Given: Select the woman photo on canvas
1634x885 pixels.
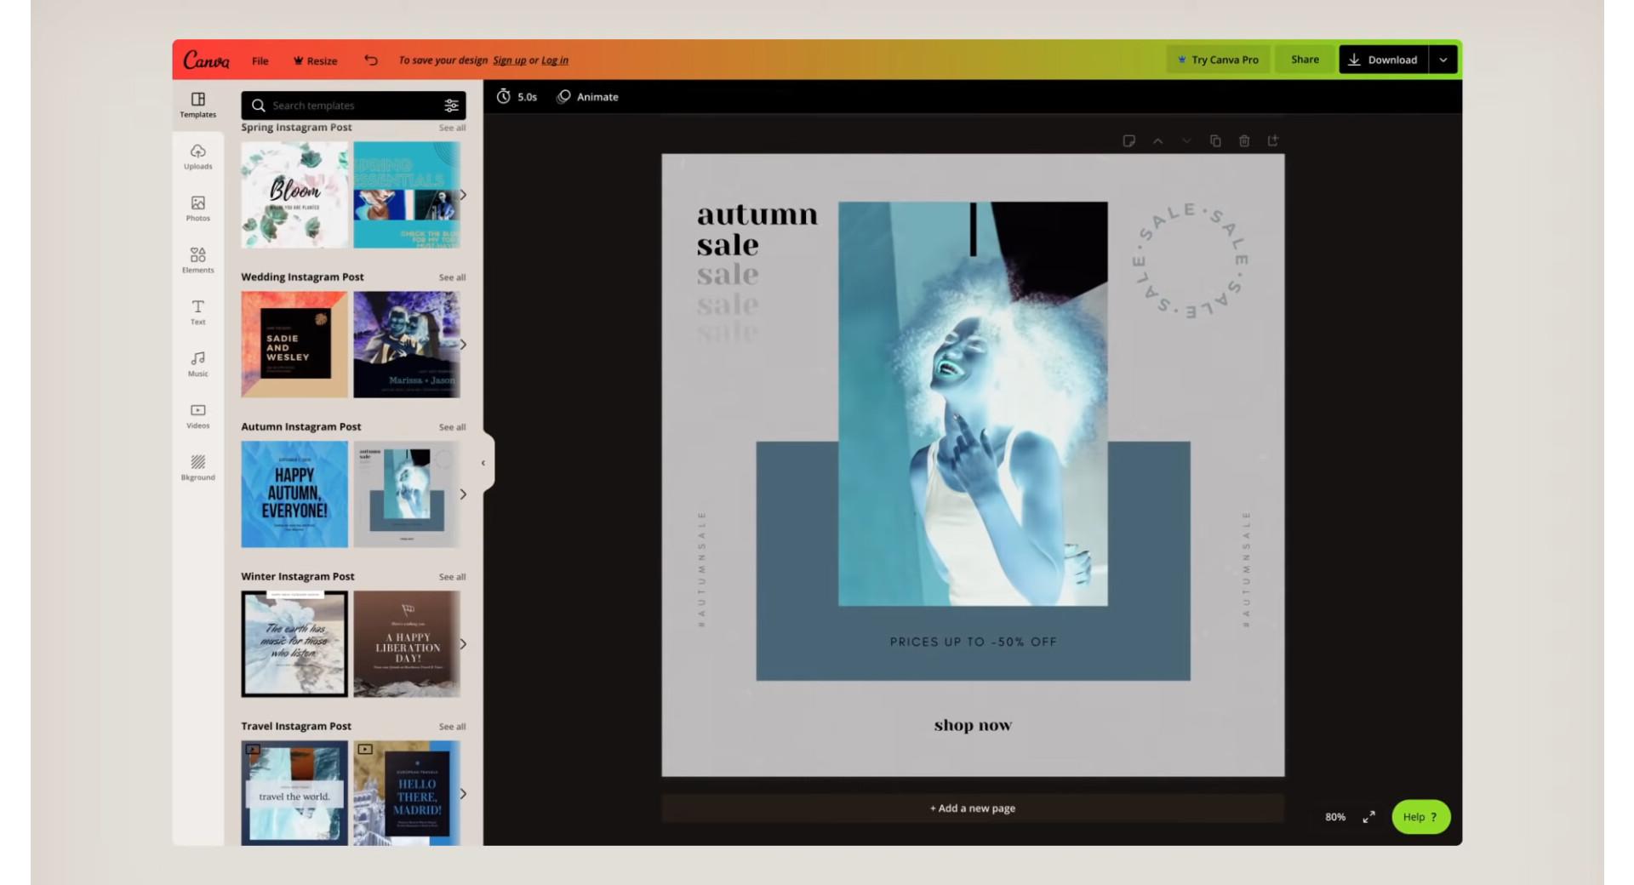Looking at the screenshot, I should point(973,404).
